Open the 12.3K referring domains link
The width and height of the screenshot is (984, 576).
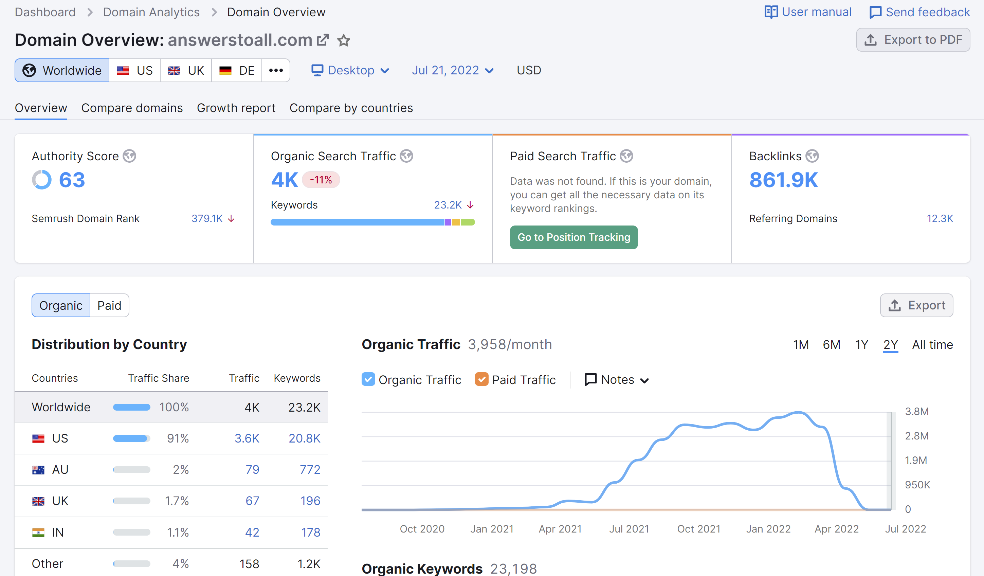940,219
